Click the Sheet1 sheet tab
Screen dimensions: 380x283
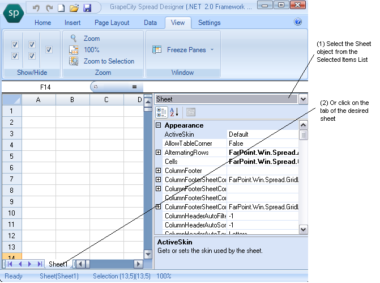point(58,264)
